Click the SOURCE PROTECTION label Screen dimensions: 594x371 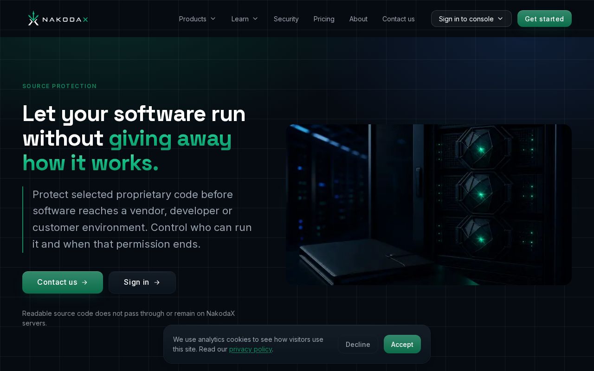(x=59, y=86)
